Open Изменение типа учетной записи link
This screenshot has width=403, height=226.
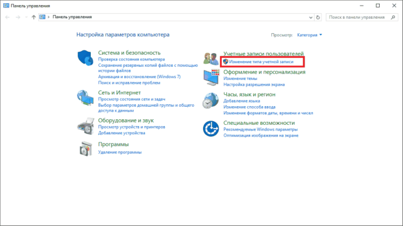tap(261, 62)
